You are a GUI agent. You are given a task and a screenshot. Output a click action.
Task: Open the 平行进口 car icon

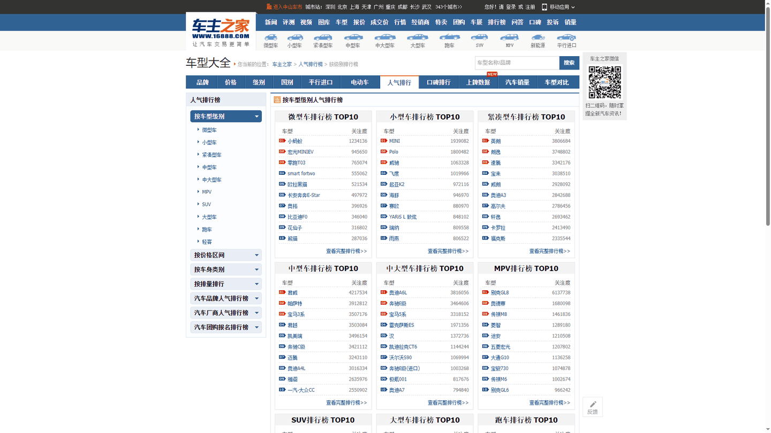pyautogui.click(x=566, y=37)
